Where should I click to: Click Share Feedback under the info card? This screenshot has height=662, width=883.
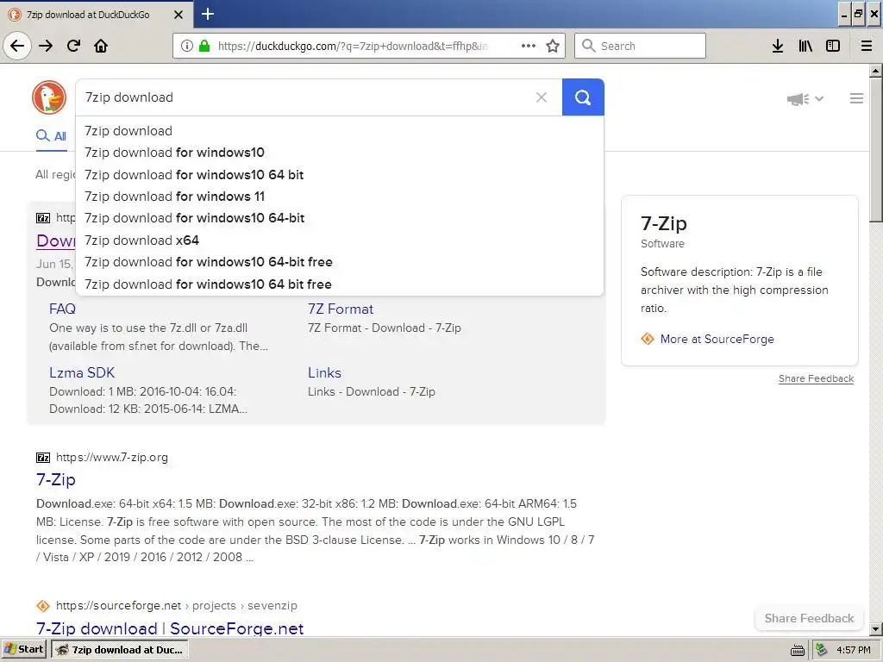tap(816, 379)
